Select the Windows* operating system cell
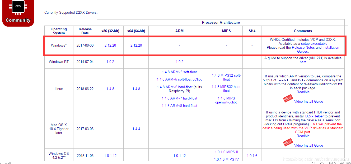The height and width of the screenshot is (164, 351). click(59, 45)
